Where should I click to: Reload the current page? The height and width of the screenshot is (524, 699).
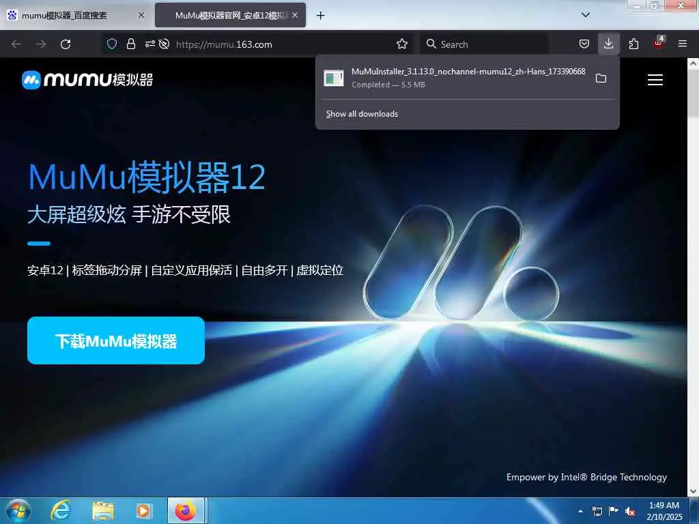[x=66, y=44]
